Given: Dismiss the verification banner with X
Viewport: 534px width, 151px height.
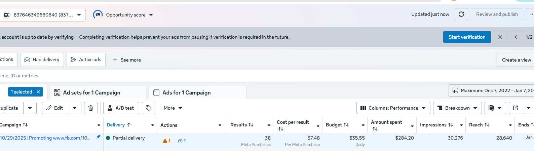Looking at the screenshot, I should pyautogui.click(x=500, y=37).
